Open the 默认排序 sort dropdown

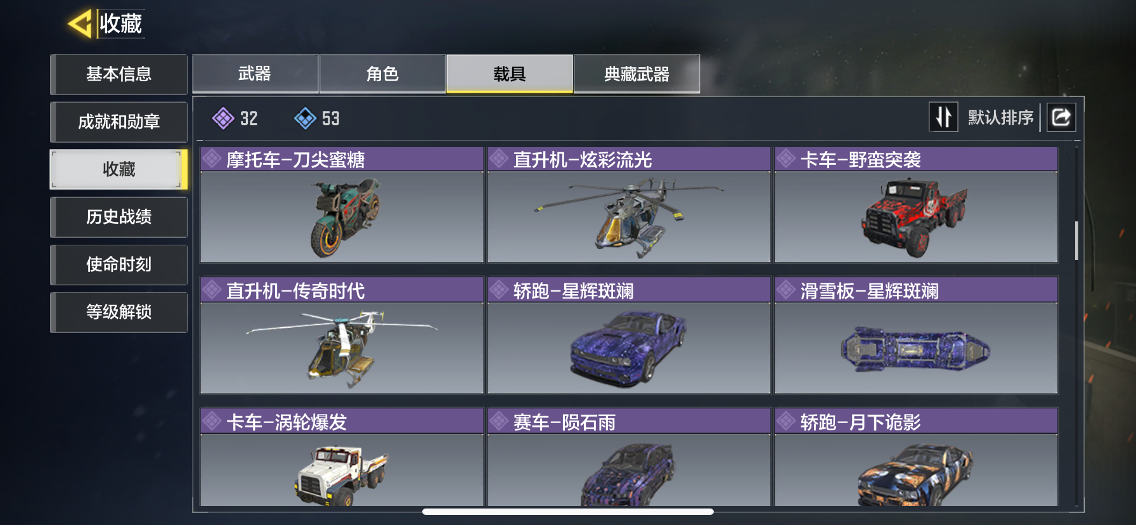click(1000, 117)
